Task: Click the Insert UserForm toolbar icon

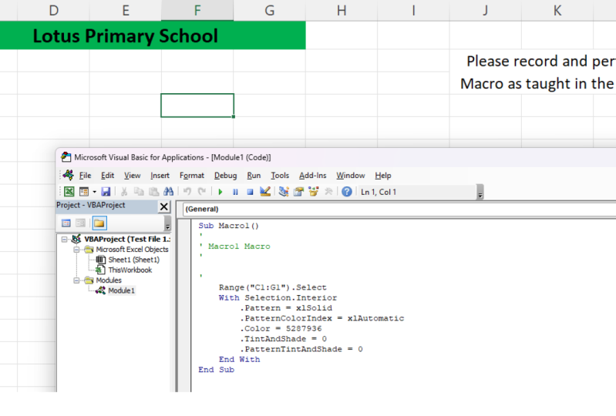Action: point(84,192)
